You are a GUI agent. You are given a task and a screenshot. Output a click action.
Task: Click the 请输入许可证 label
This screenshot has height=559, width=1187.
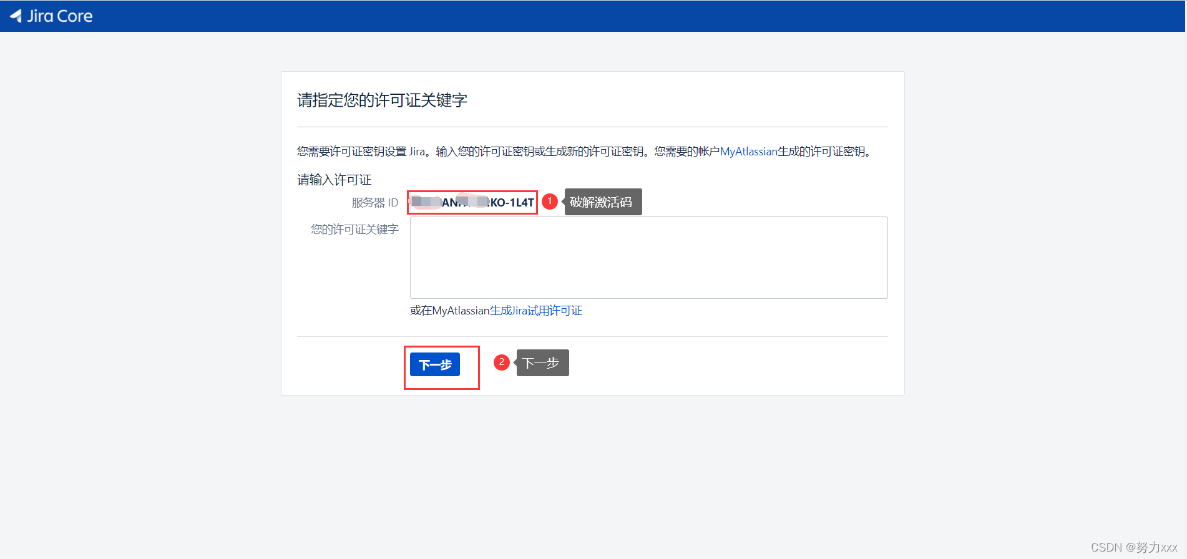click(335, 180)
